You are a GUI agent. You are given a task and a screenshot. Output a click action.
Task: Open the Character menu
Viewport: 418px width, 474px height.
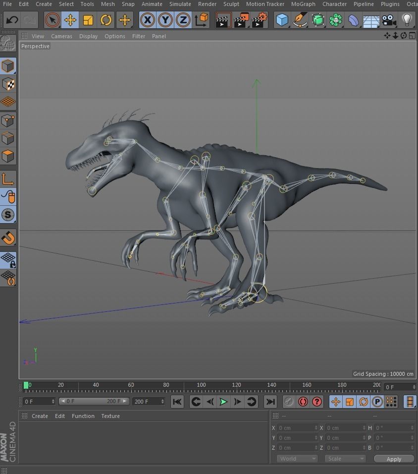click(334, 4)
